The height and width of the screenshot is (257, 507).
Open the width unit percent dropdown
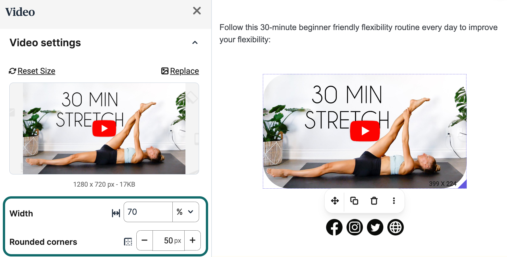point(186,212)
